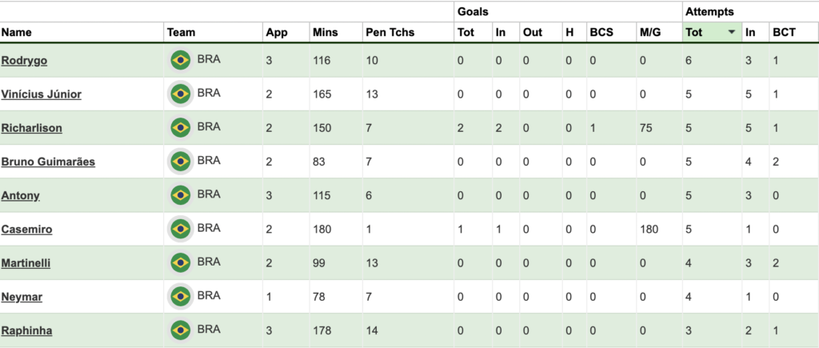Toggle sort arrow on Attempts Tot column
Screen dimensions: 819x348
pos(732,33)
